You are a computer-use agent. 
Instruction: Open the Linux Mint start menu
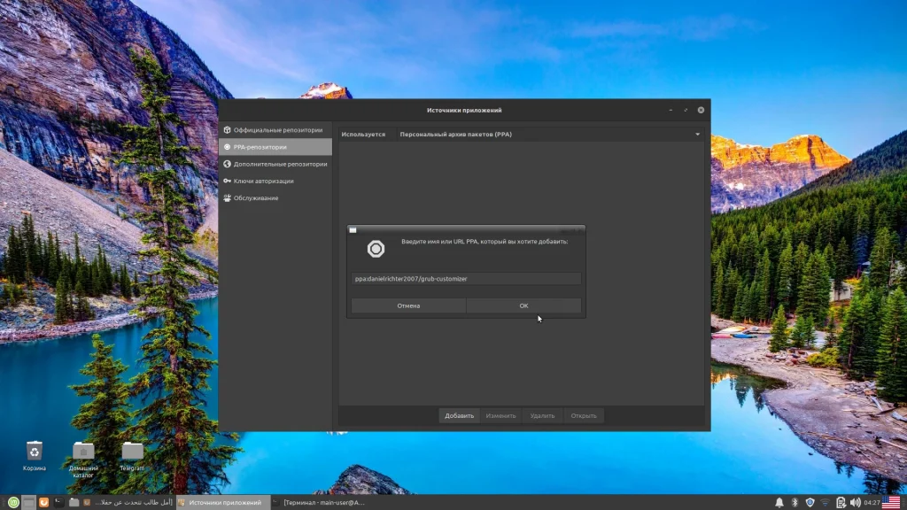coord(12,503)
